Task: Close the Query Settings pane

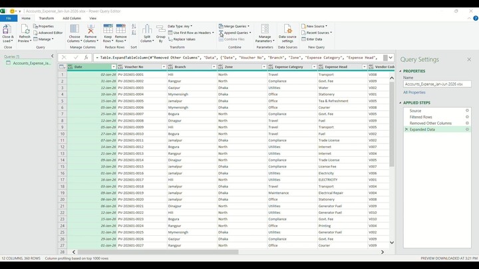Action: [469, 60]
